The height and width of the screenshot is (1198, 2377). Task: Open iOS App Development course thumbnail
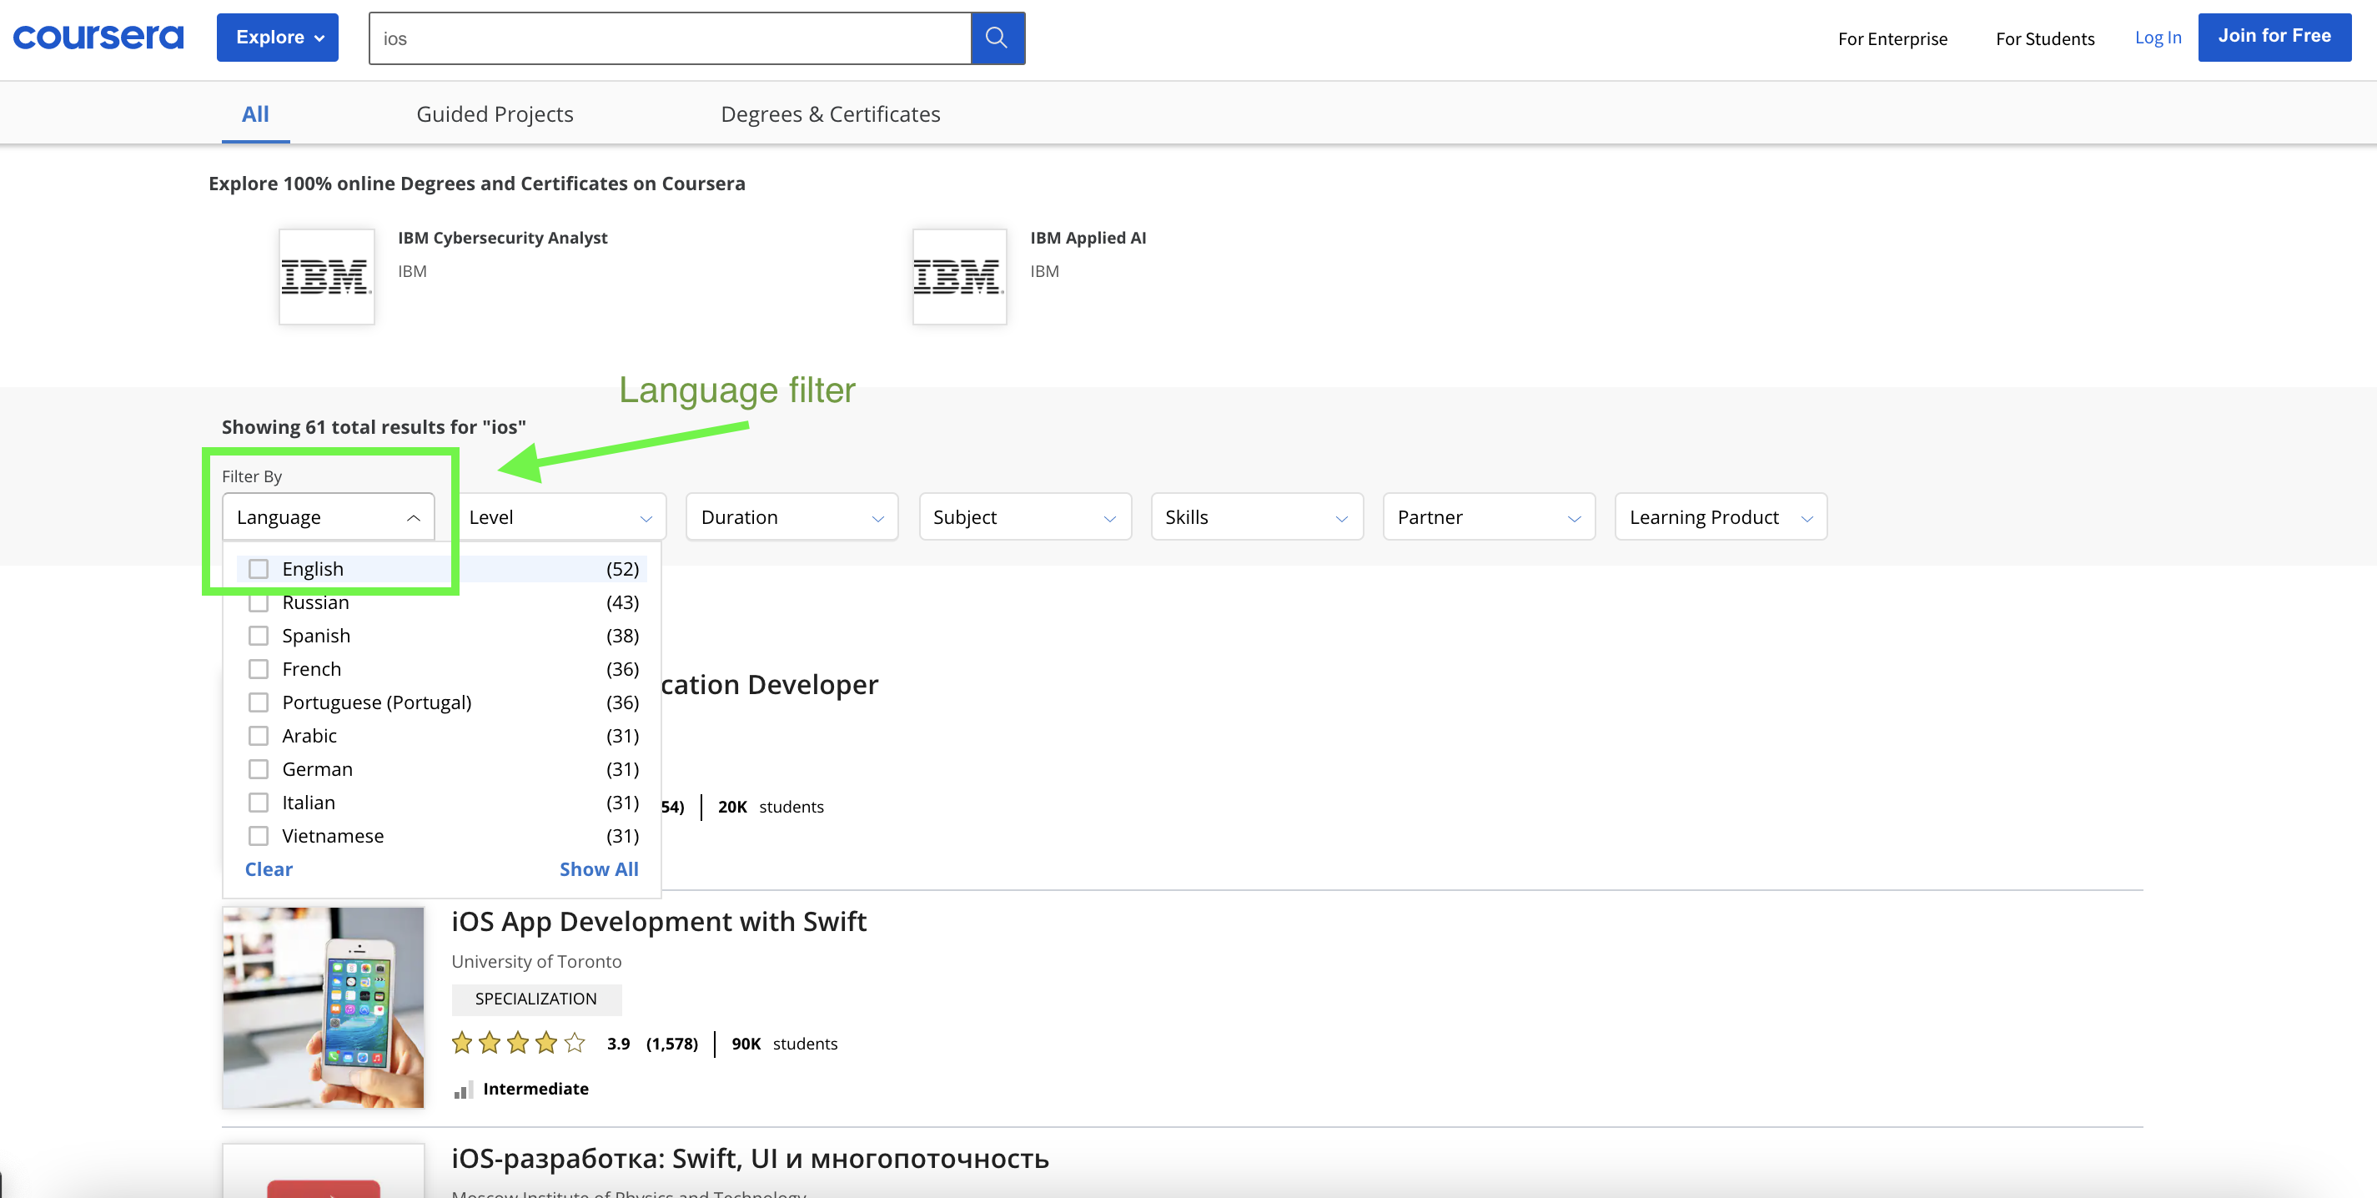[323, 1007]
